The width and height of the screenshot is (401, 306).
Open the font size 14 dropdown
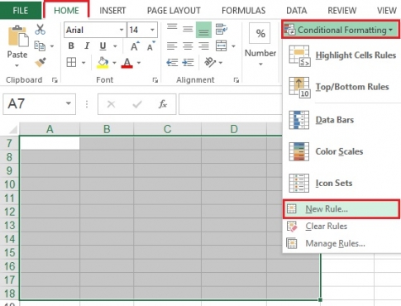pyautogui.click(x=152, y=30)
